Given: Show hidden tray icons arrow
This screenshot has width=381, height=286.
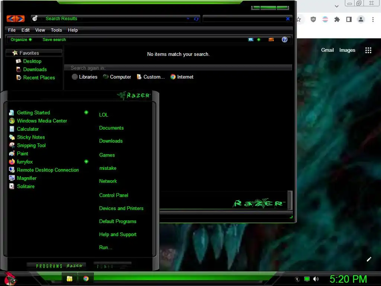Looking at the screenshot, I should pos(297,279).
